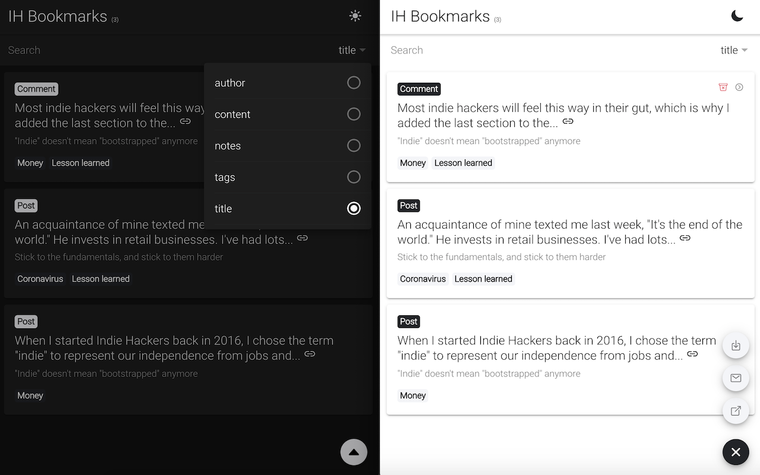Open link icon of Indie Hackers 2016 post, light panel

tap(692, 354)
